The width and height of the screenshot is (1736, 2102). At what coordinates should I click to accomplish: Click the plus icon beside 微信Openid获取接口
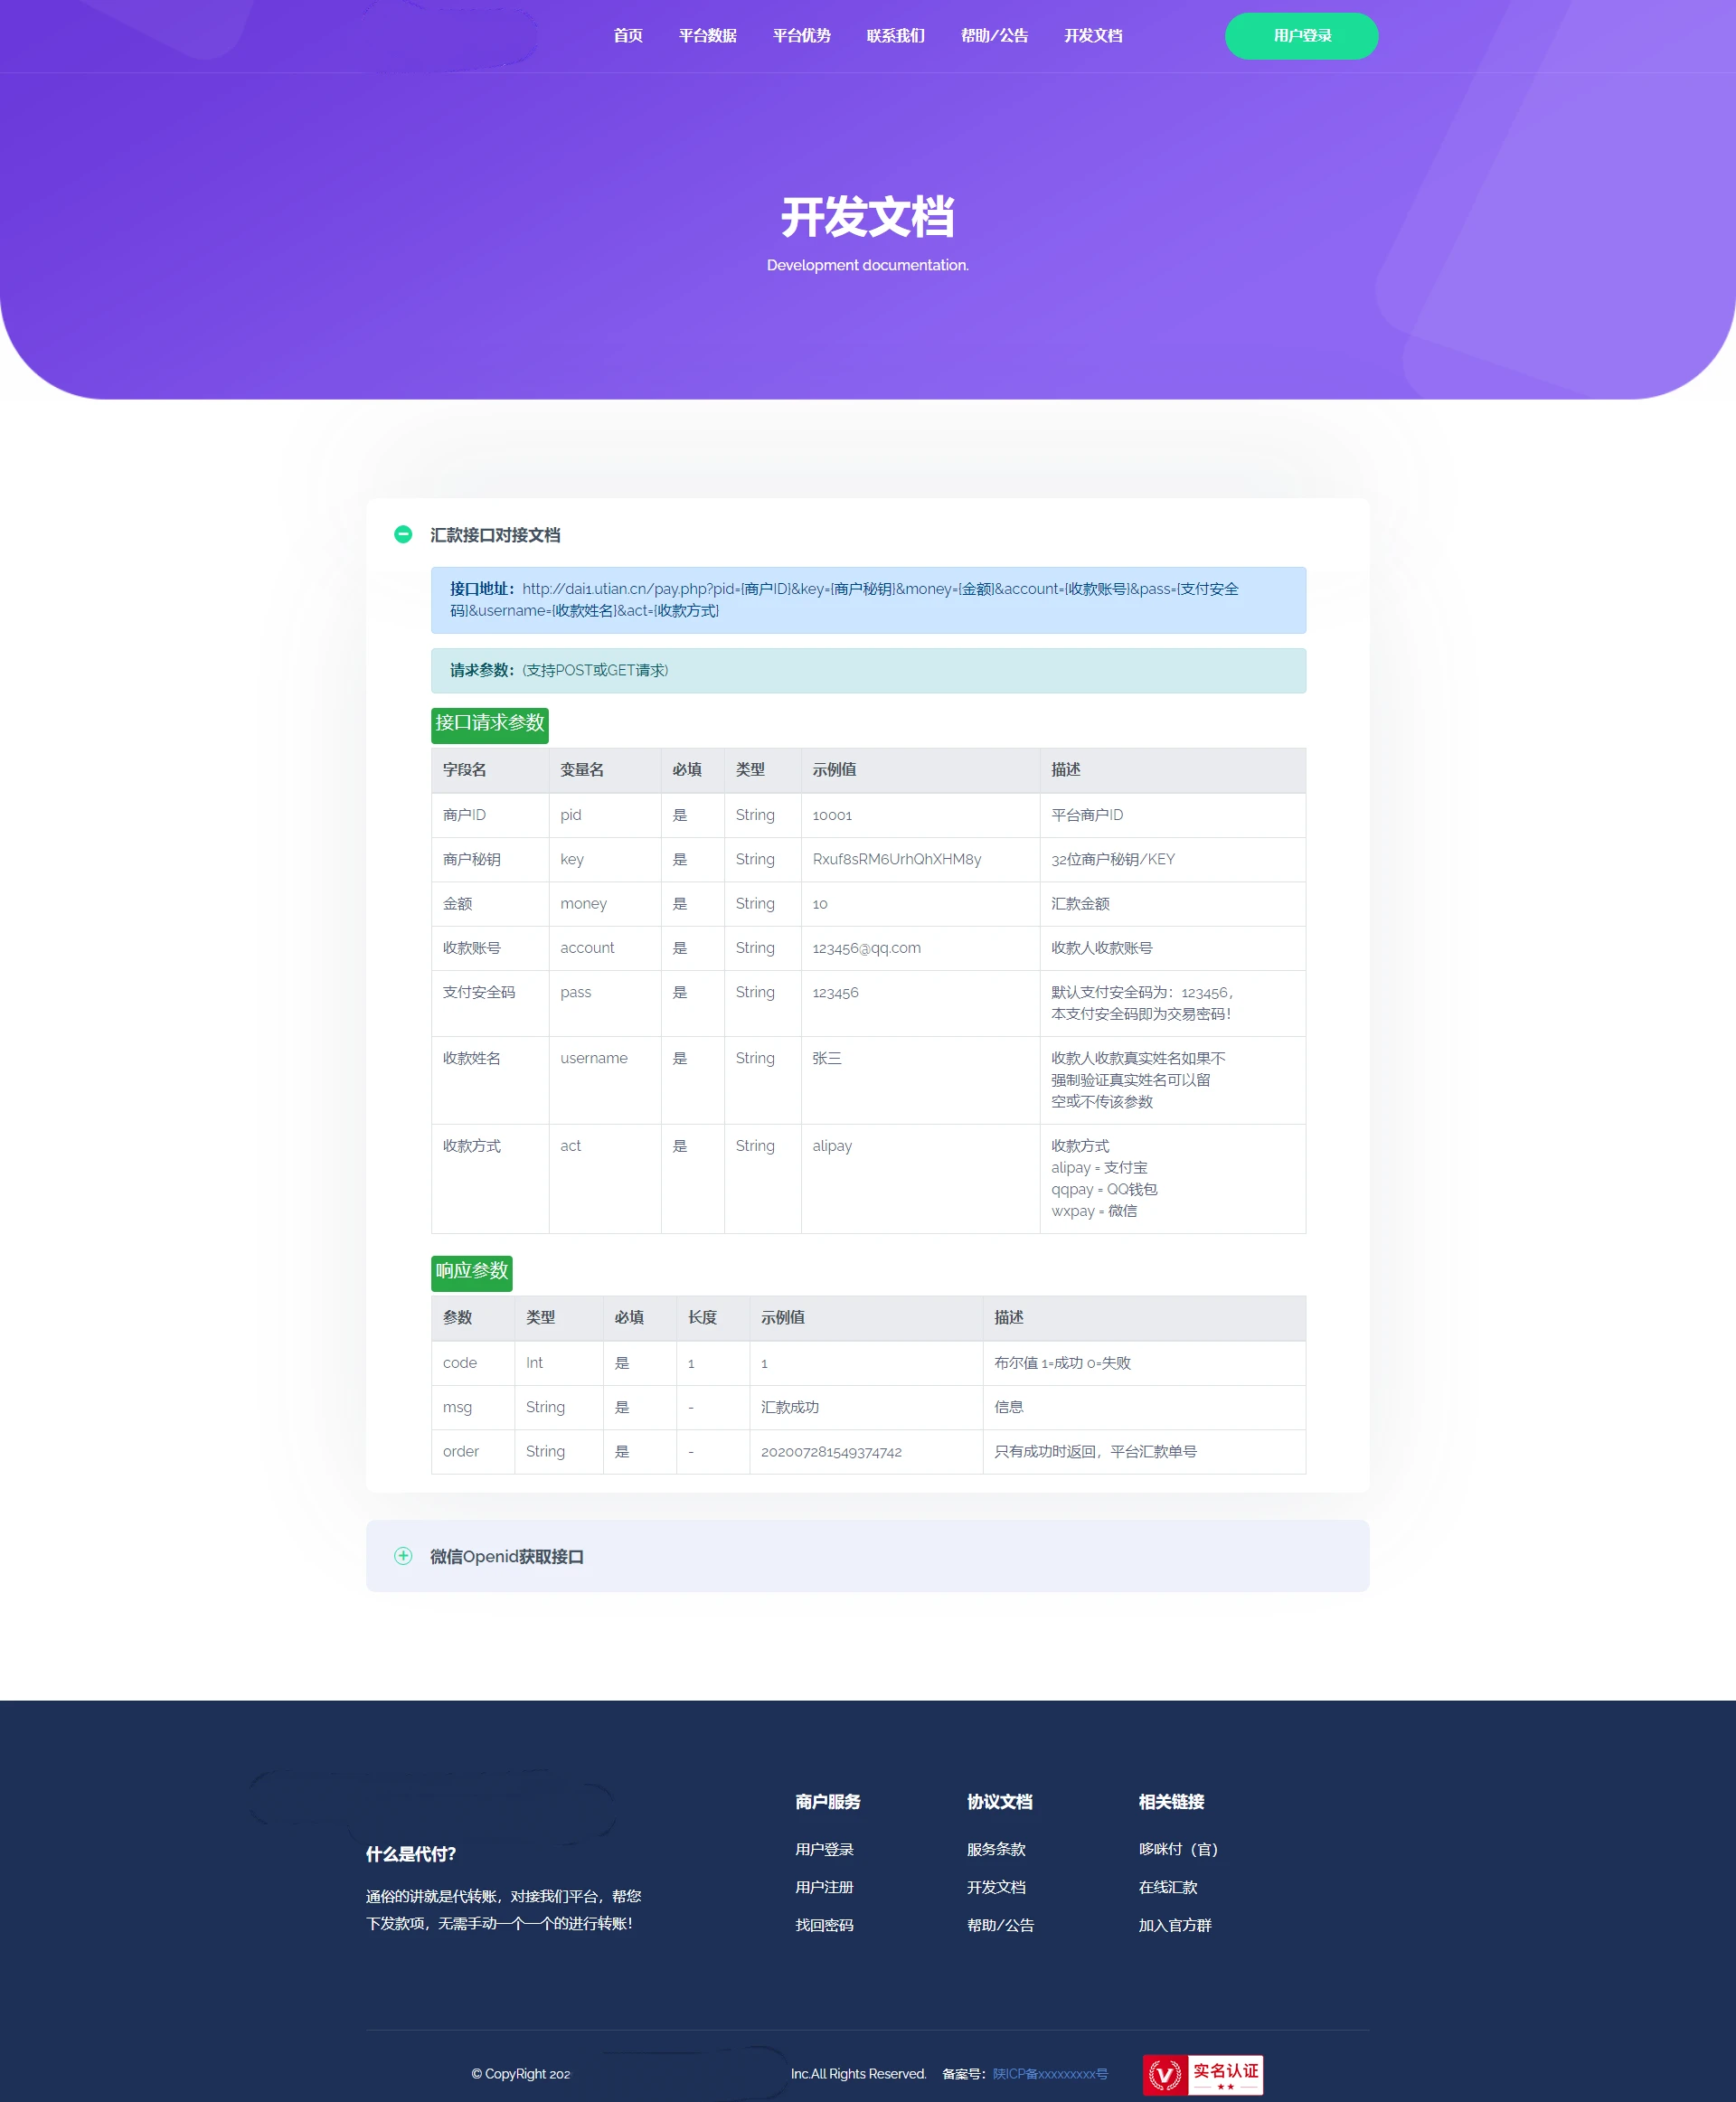point(404,1556)
